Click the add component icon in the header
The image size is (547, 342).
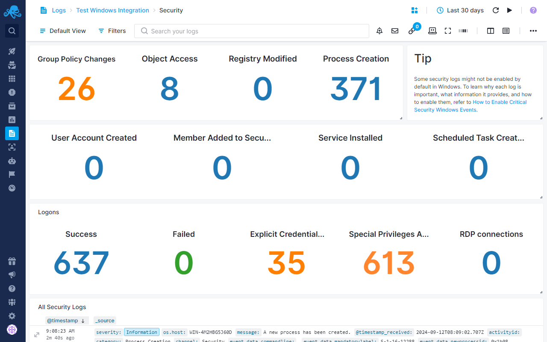[414, 10]
